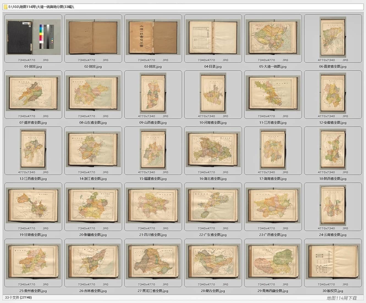Click status bar text 33个文件 (277 MB)
The height and width of the screenshot is (303, 366).
coord(18,298)
